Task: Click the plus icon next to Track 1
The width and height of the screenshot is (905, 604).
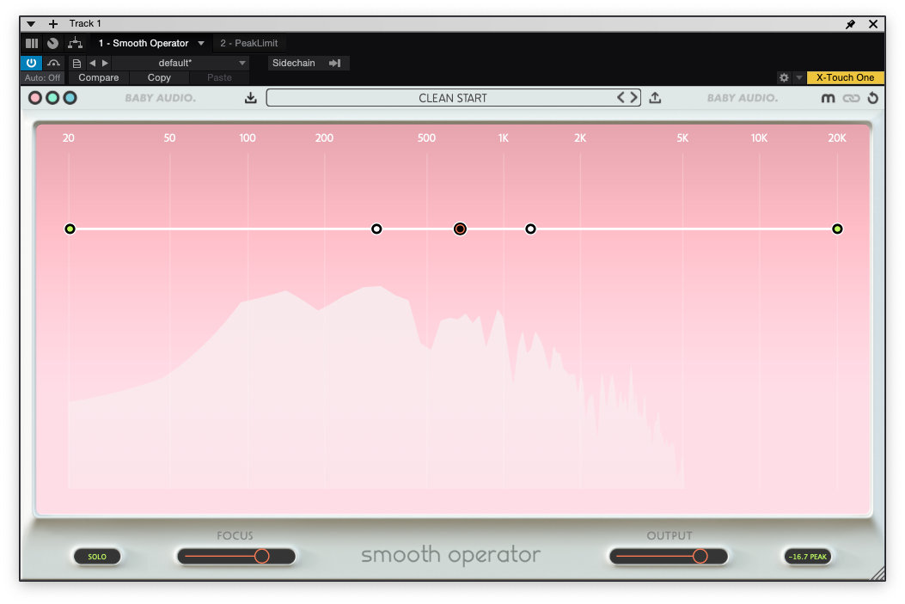Action: [53, 24]
